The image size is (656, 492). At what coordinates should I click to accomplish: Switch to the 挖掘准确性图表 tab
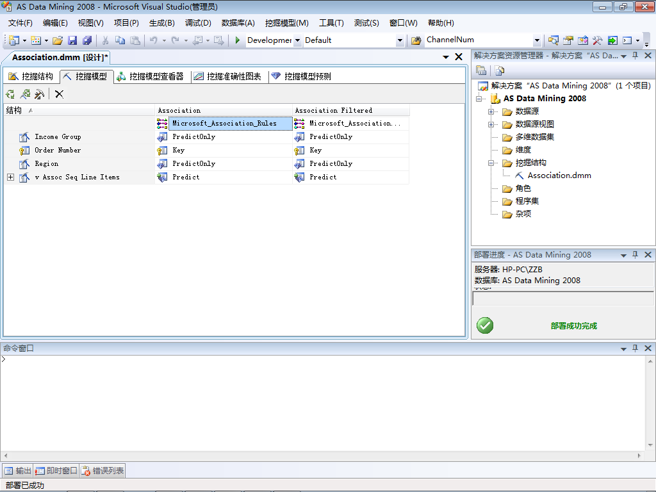227,76
